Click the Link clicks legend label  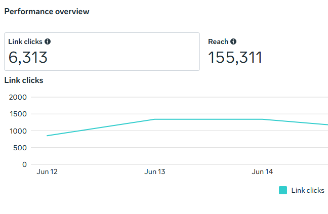coord(308,190)
